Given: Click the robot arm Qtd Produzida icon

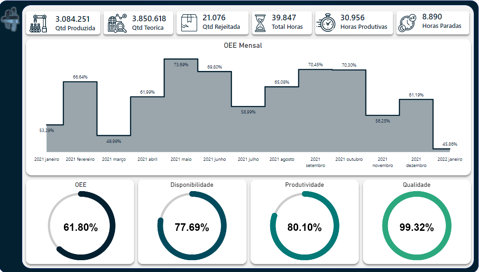Looking at the screenshot, I should tap(38, 24).
